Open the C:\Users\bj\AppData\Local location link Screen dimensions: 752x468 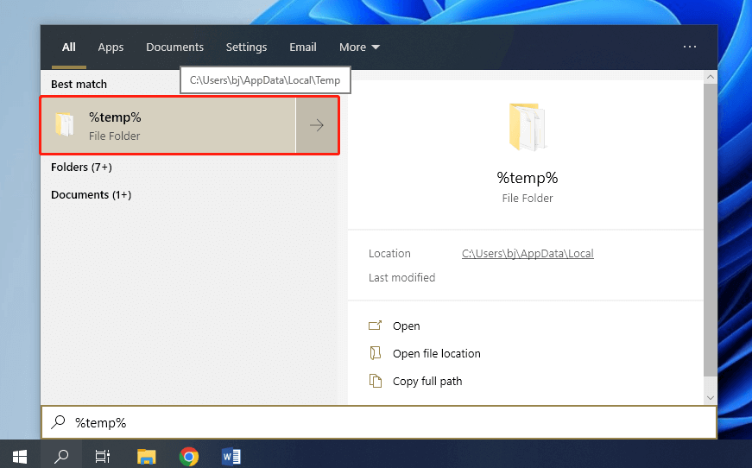(528, 253)
